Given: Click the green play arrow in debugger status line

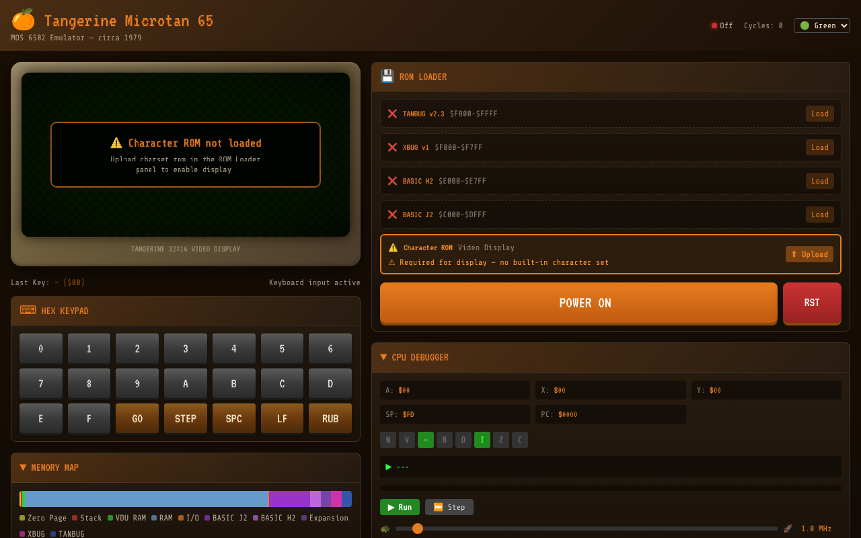Looking at the screenshot, I should 389,466.
